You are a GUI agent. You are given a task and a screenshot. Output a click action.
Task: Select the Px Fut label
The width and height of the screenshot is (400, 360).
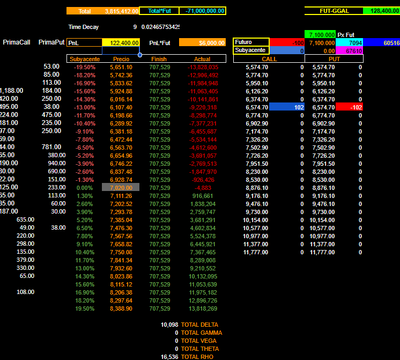(x=346, y=35)
